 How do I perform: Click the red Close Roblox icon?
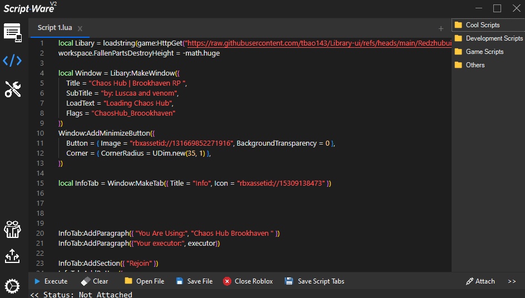click(x=227, y=281)
